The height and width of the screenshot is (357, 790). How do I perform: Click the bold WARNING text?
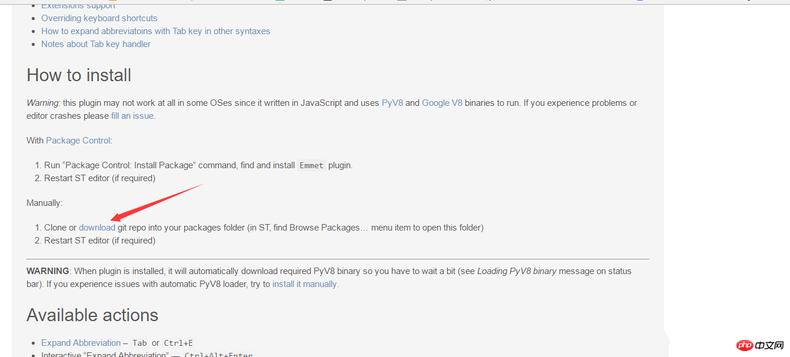48,271
